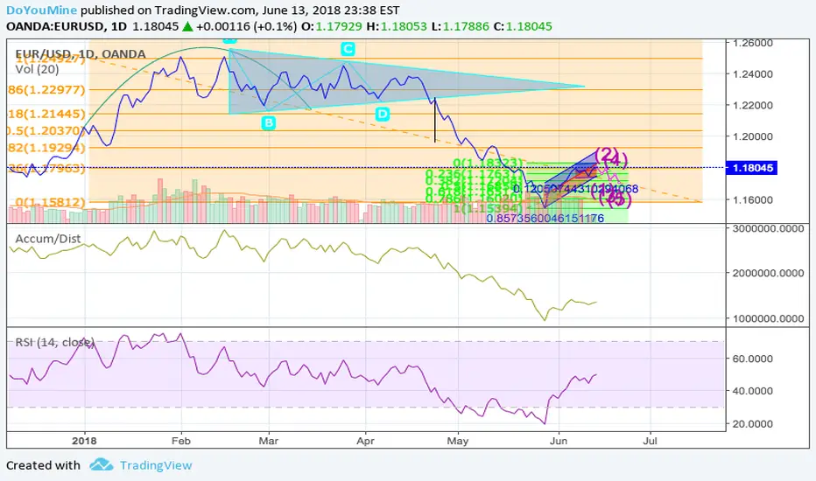The width and height of the screenshot is (816, 481).
Task: Click the Fibonacci level 0.5(1.20370) label
Action: coord(46,130)
